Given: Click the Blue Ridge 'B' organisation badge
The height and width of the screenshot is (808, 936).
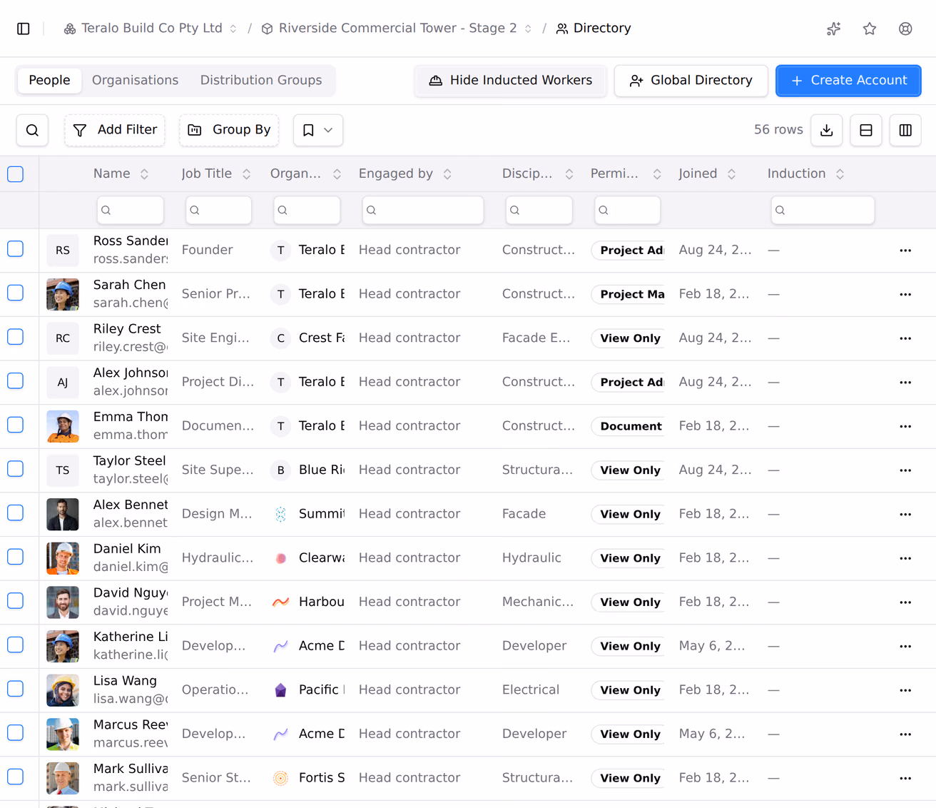Looking at the screenshot, I should pos(281,470).
